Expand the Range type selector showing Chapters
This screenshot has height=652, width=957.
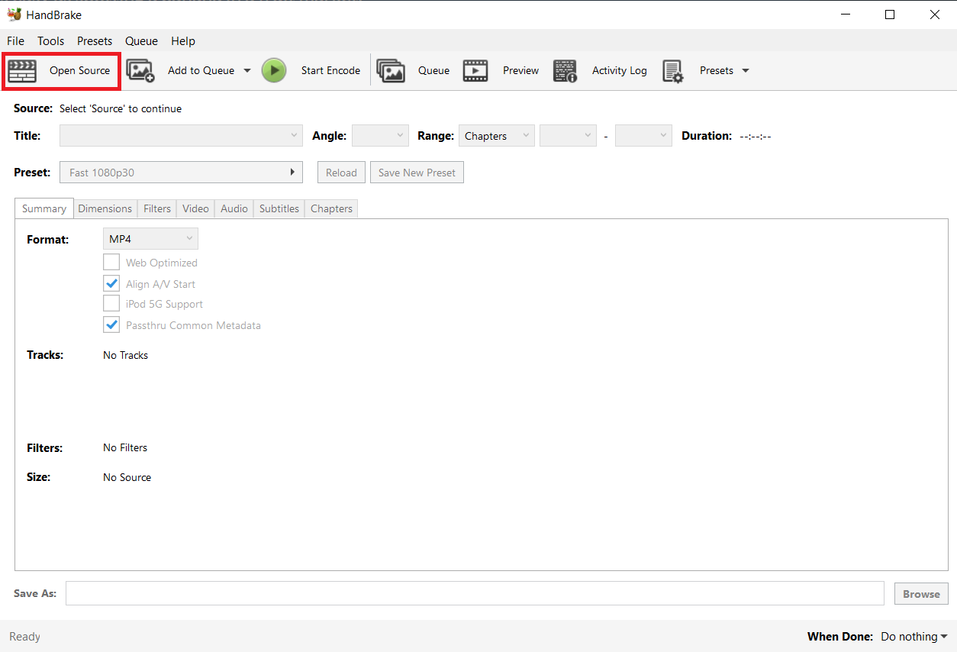(496, 135)
